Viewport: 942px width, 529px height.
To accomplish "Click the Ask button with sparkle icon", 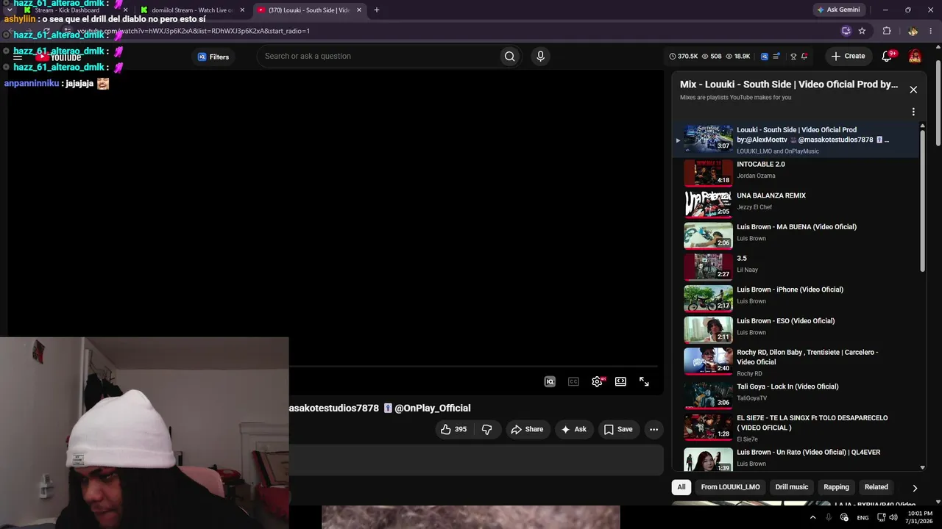I will click(573, 429).
